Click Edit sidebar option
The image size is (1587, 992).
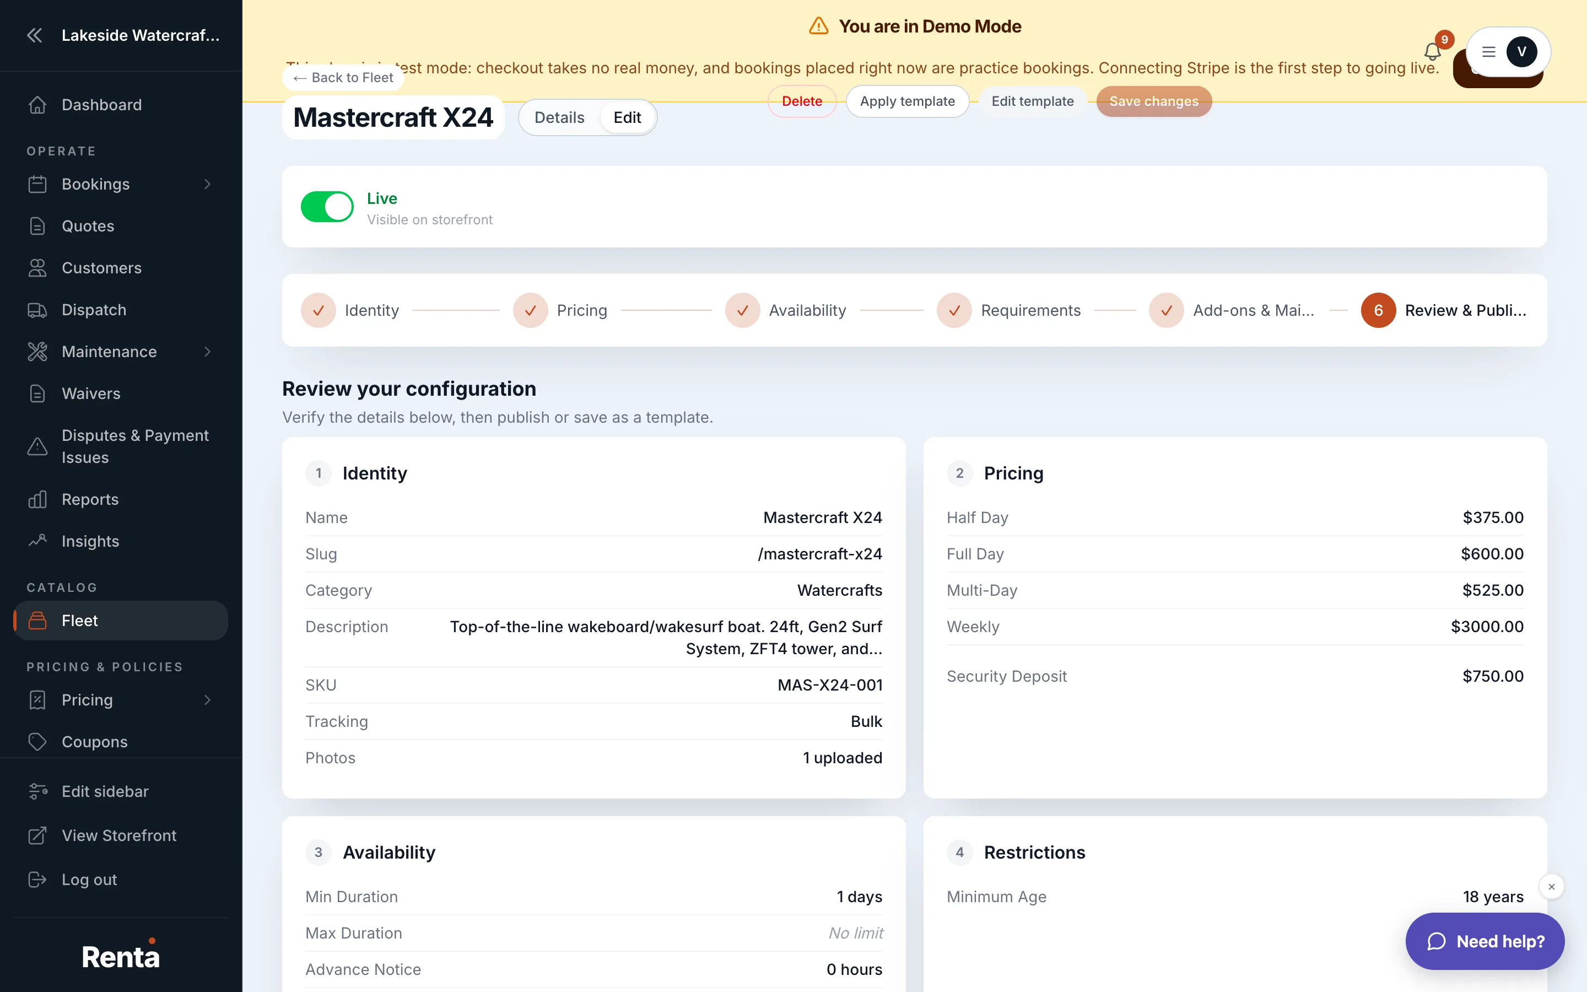121,792
